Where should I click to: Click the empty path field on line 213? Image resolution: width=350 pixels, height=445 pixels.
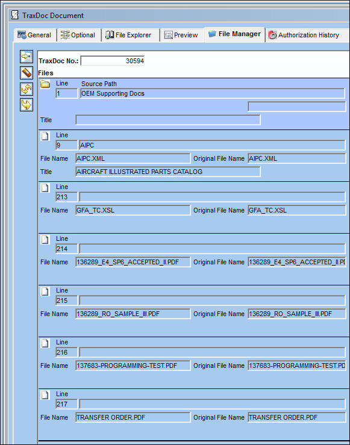point(212,197)
